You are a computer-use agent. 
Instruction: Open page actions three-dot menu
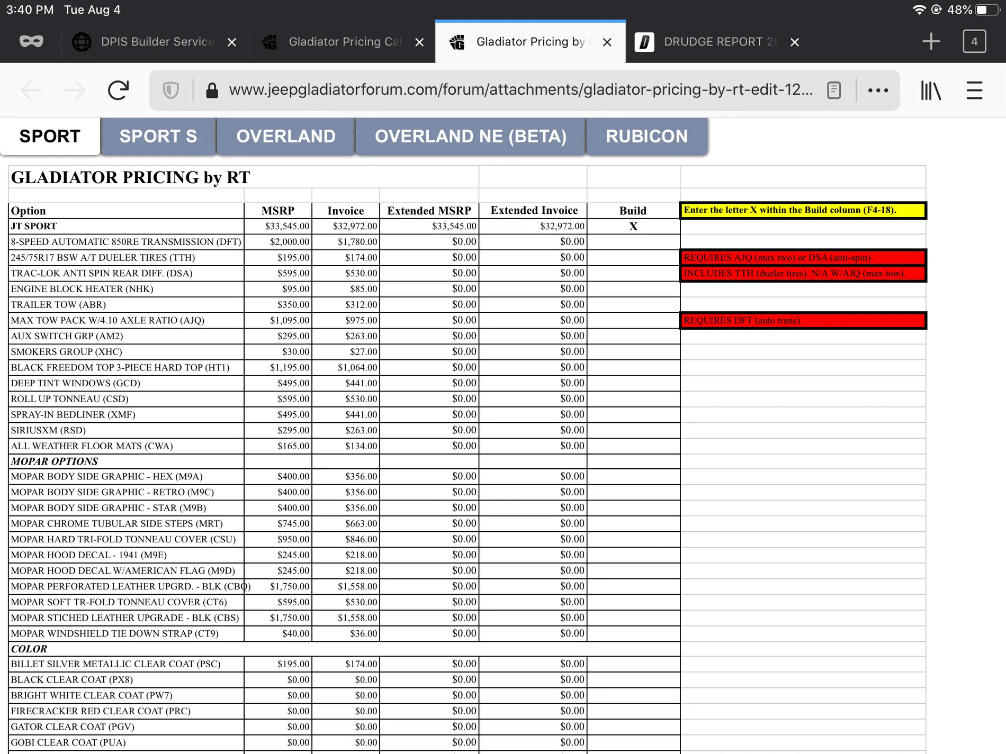878,90
